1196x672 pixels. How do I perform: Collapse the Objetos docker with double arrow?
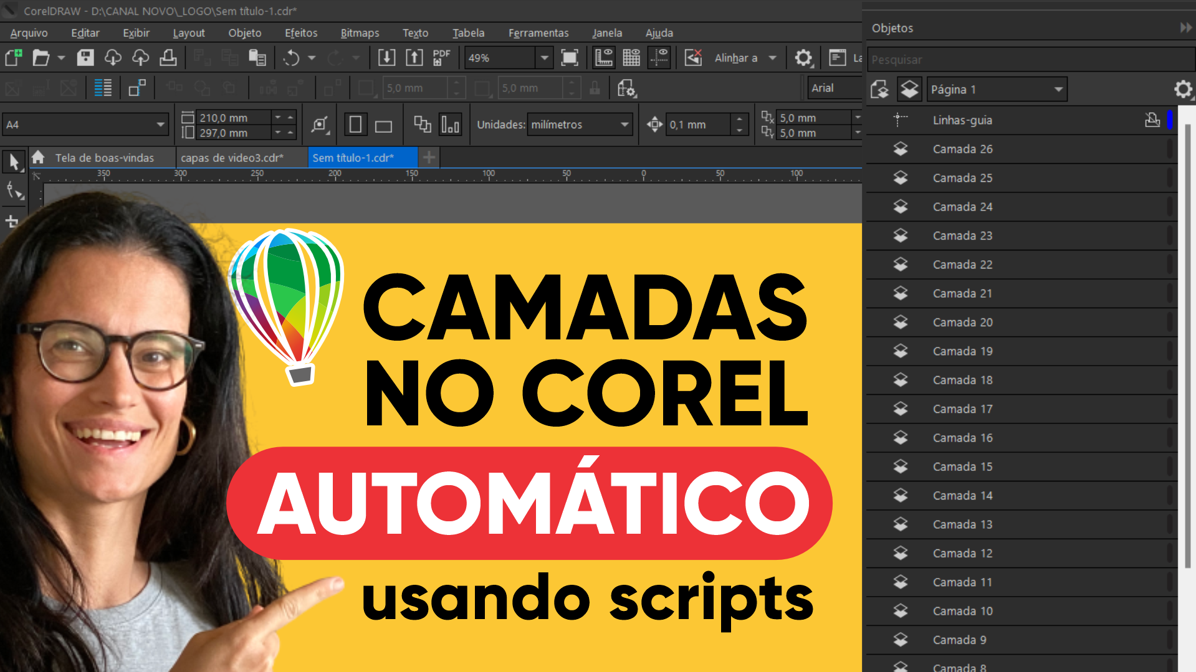tap(1185, 27)
